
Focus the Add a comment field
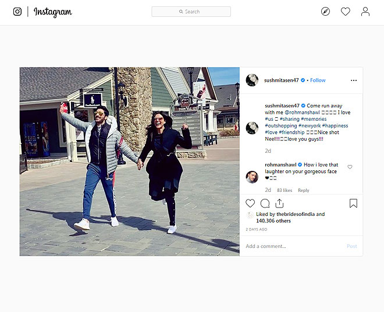point(291,246)
